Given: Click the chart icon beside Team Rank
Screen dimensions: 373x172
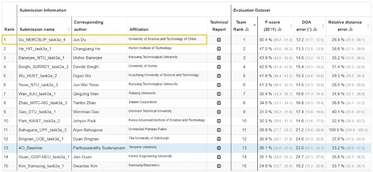Looking at the screenshot, I should 247,29.
